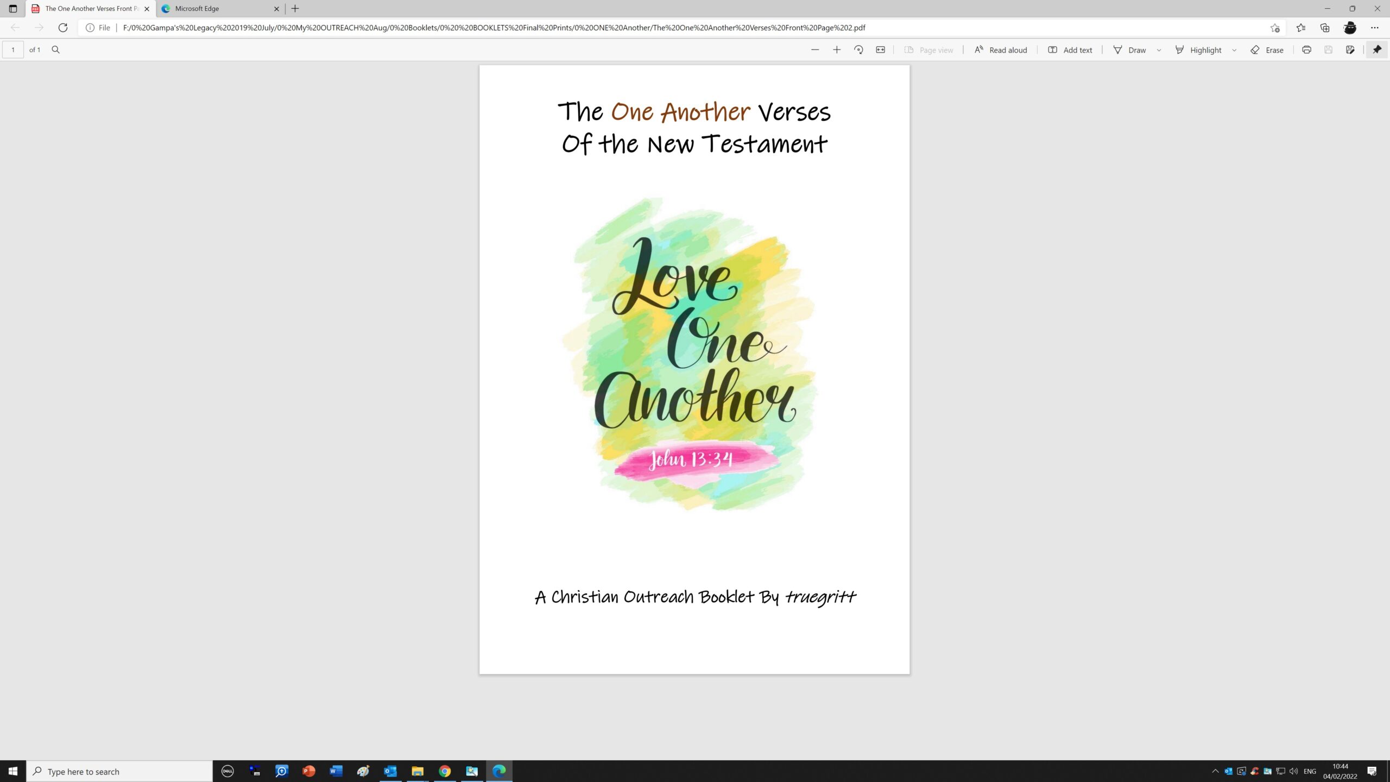Add this page to favorites
The image size is (1390, 782).
coord(1275,28)
